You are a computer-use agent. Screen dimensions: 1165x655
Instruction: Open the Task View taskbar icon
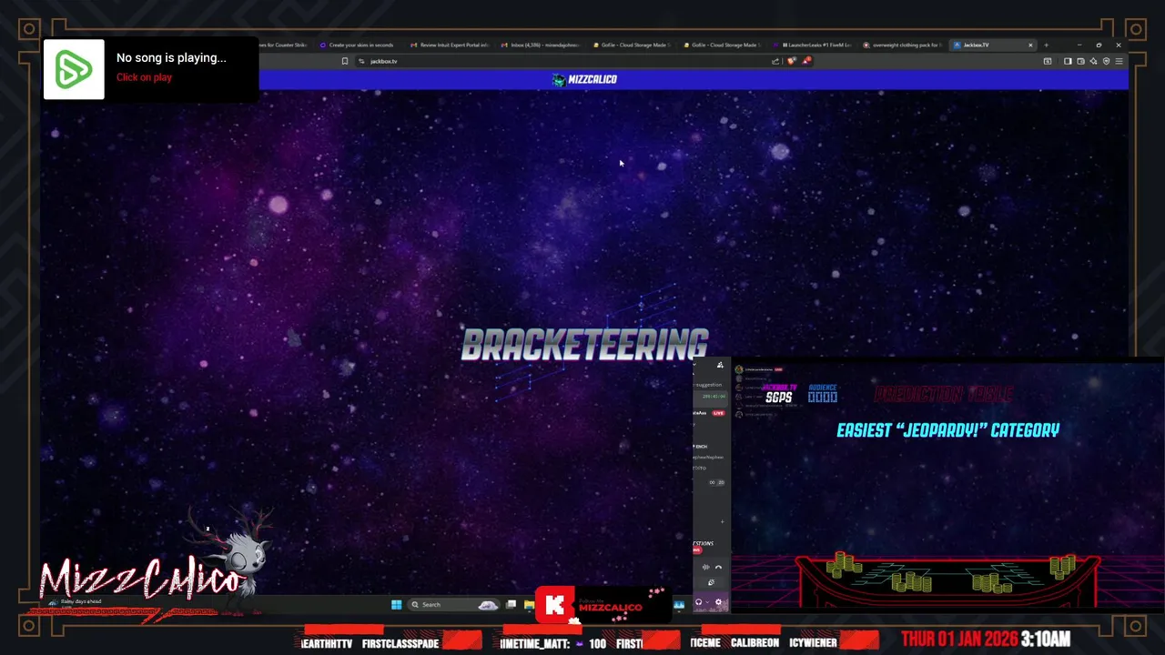click(512, 604)
